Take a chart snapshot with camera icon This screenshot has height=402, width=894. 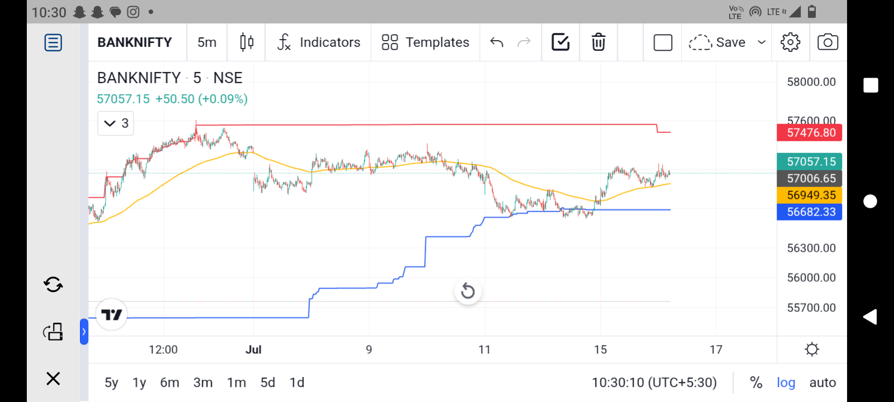coord(828,42)
